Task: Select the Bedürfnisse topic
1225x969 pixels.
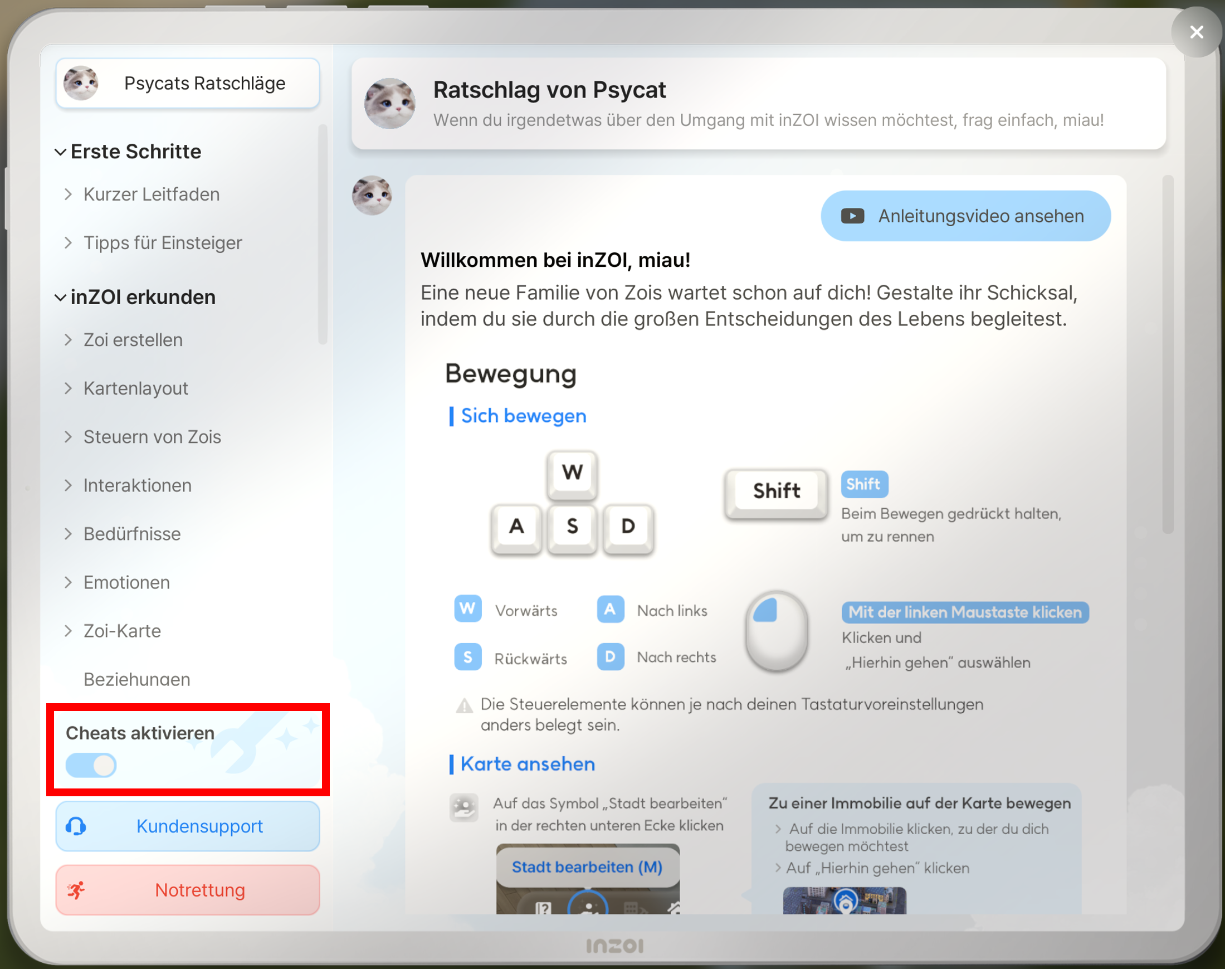Action: coord(131,534)
